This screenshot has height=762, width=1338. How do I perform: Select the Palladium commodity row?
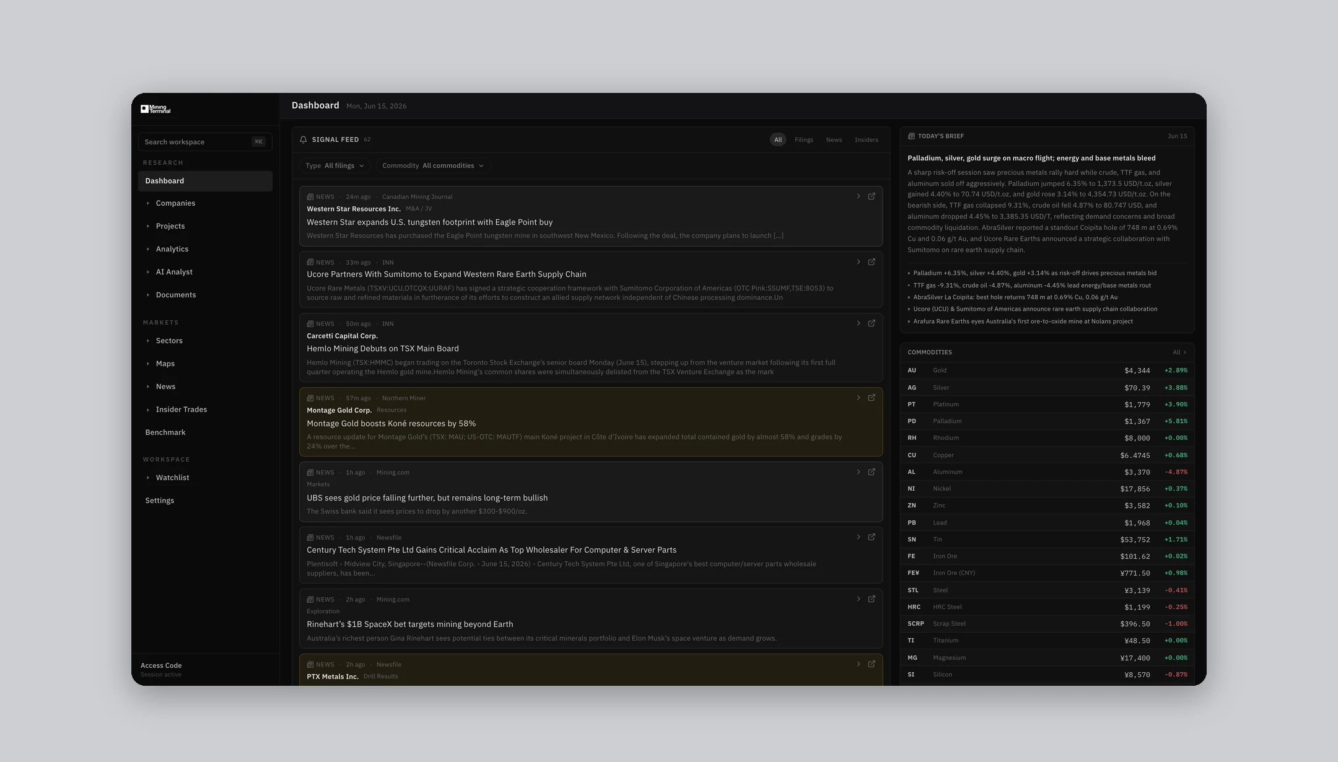[x=1047, y=421]
